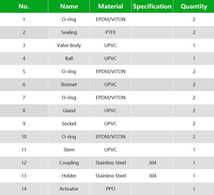Click the "PTFE" material cell

coord(111,32)
